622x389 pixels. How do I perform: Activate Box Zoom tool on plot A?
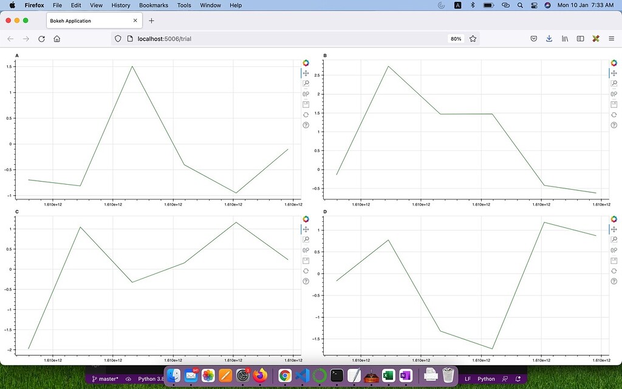306,83
